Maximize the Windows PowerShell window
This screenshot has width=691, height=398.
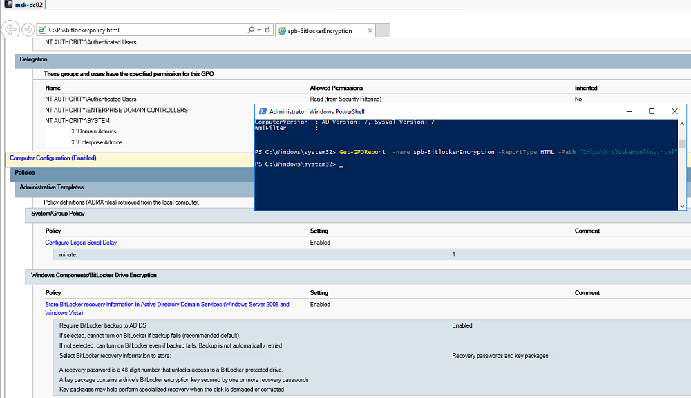pos(652,111)
